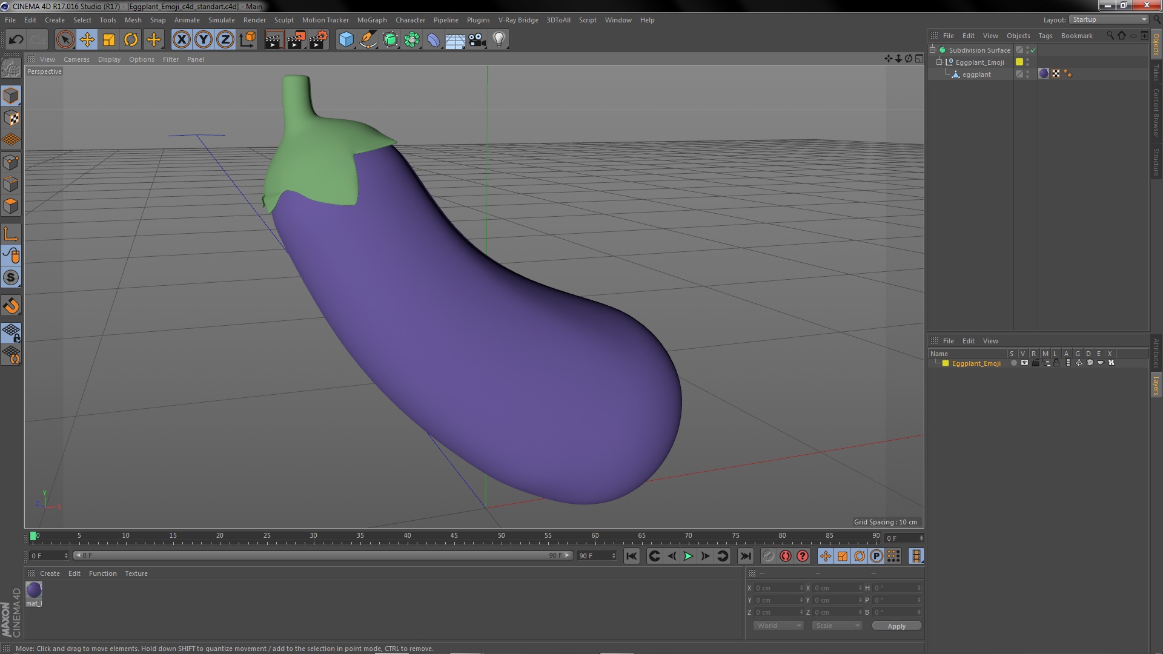1163x654 pixels.
Task: Switch to Polygons mode
Action: point(11,206)
